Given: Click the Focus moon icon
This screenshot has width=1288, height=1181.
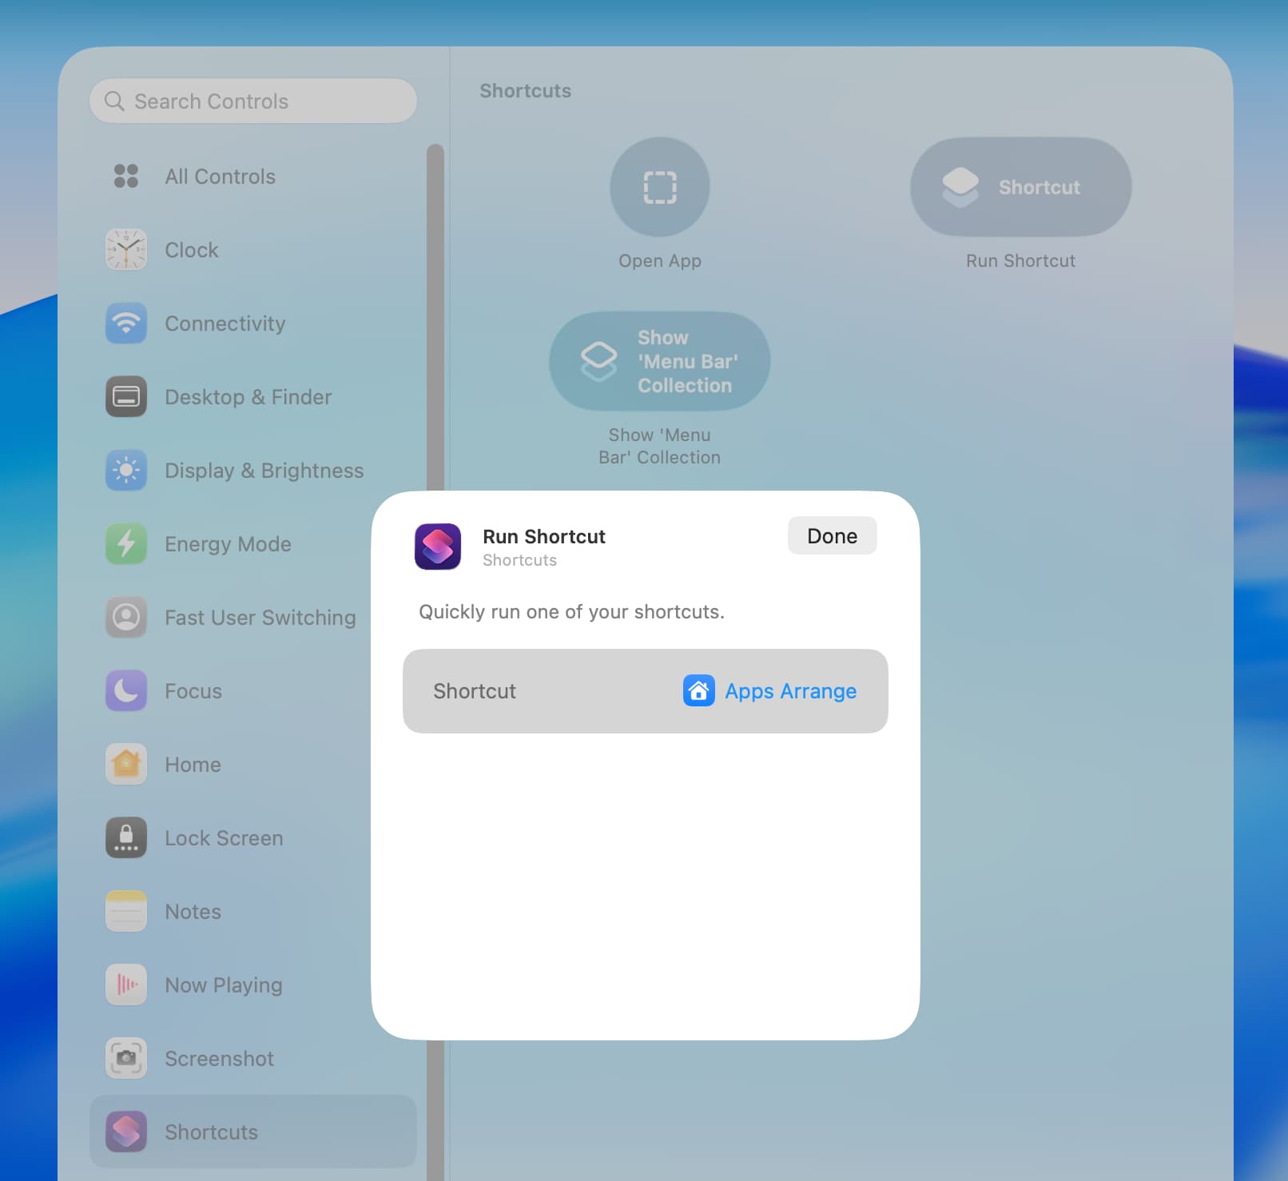Looking at the screenshot, I should pos(126,690).
